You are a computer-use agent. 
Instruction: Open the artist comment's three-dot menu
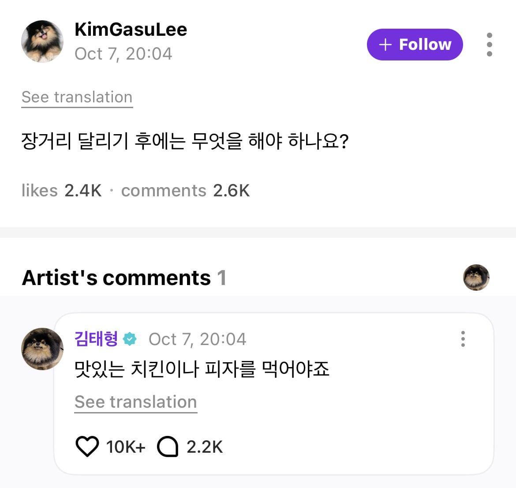(463, 339)
